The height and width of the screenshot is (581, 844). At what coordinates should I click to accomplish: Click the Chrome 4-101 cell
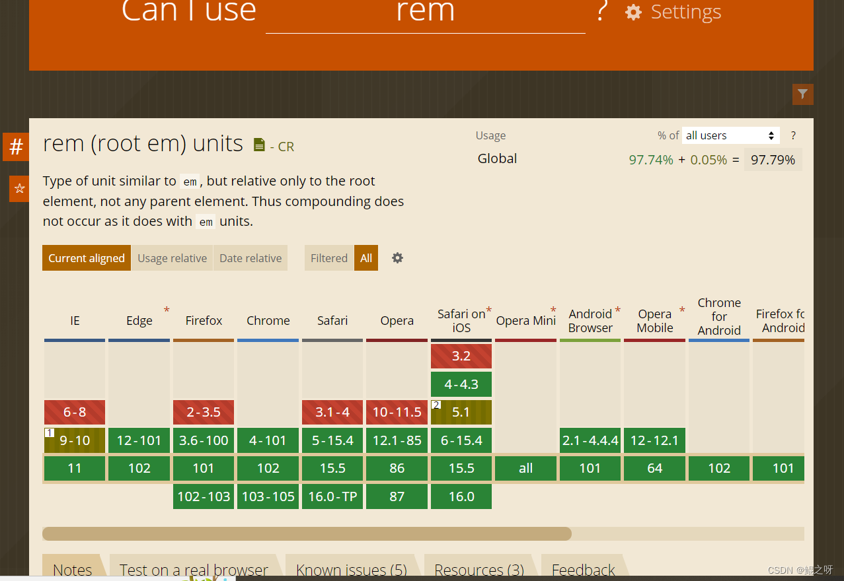pos(268,440)
